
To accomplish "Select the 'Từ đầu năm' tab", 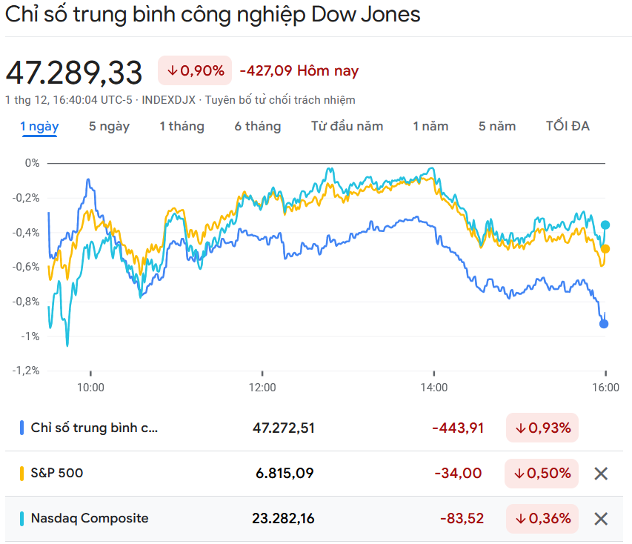I will [347, 126].
